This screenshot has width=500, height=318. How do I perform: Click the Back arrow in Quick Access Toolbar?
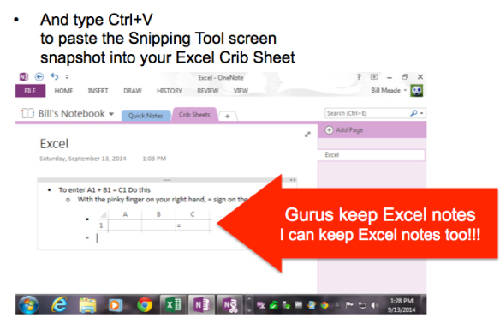click(x=39, y=76)
